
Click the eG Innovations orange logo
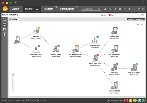(x=5, y=9)
